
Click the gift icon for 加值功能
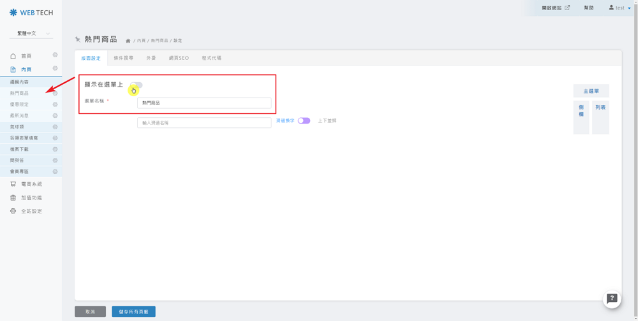point(13,198)
